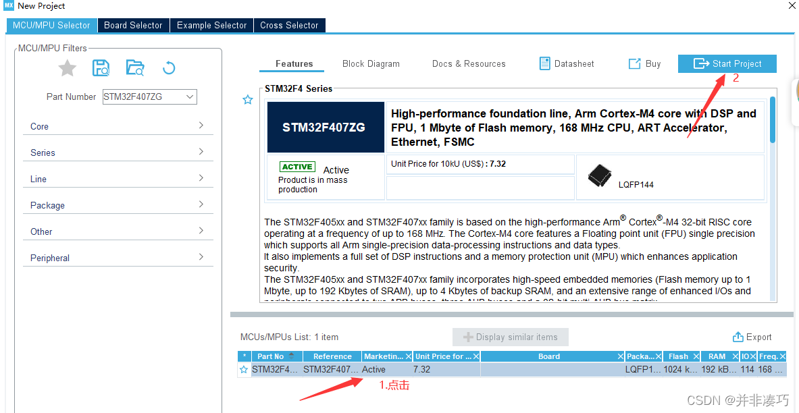Remove the Unit Price column
The image size is (799, 413).
(x=476, y=356)
